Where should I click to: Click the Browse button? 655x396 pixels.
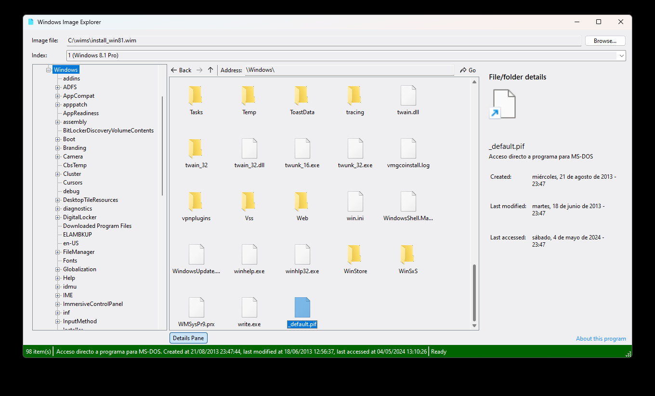pos(605,40)
